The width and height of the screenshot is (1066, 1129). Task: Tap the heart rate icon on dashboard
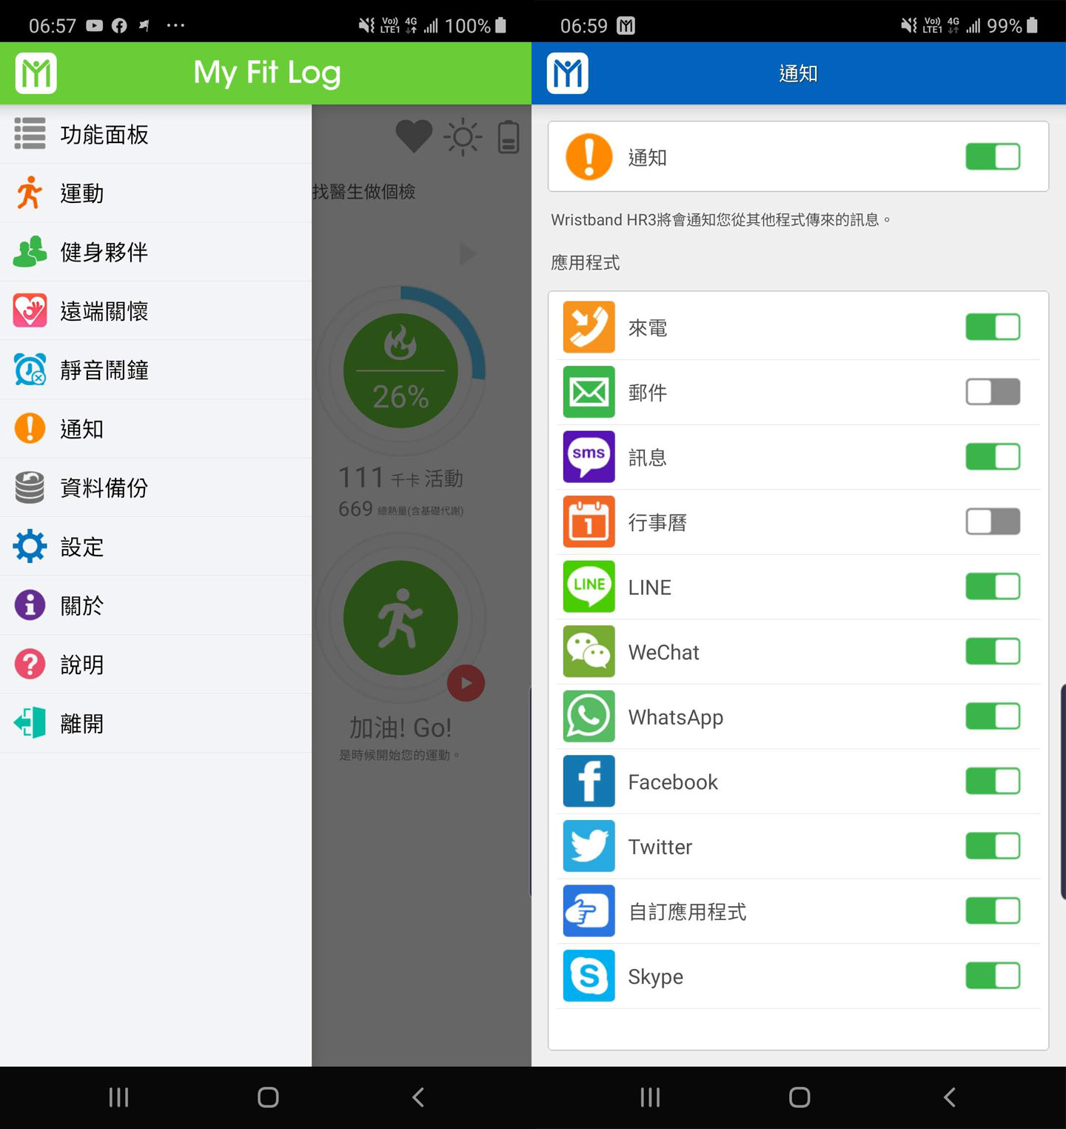coord(414,136)
